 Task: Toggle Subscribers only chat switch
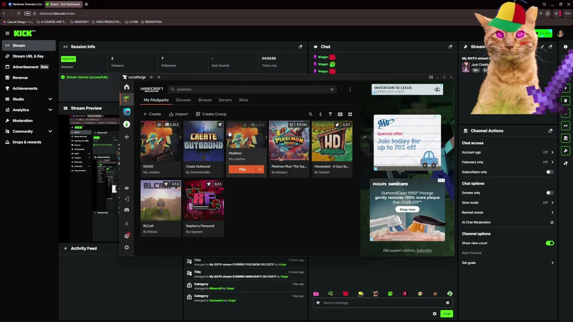(x=550, y=172)
